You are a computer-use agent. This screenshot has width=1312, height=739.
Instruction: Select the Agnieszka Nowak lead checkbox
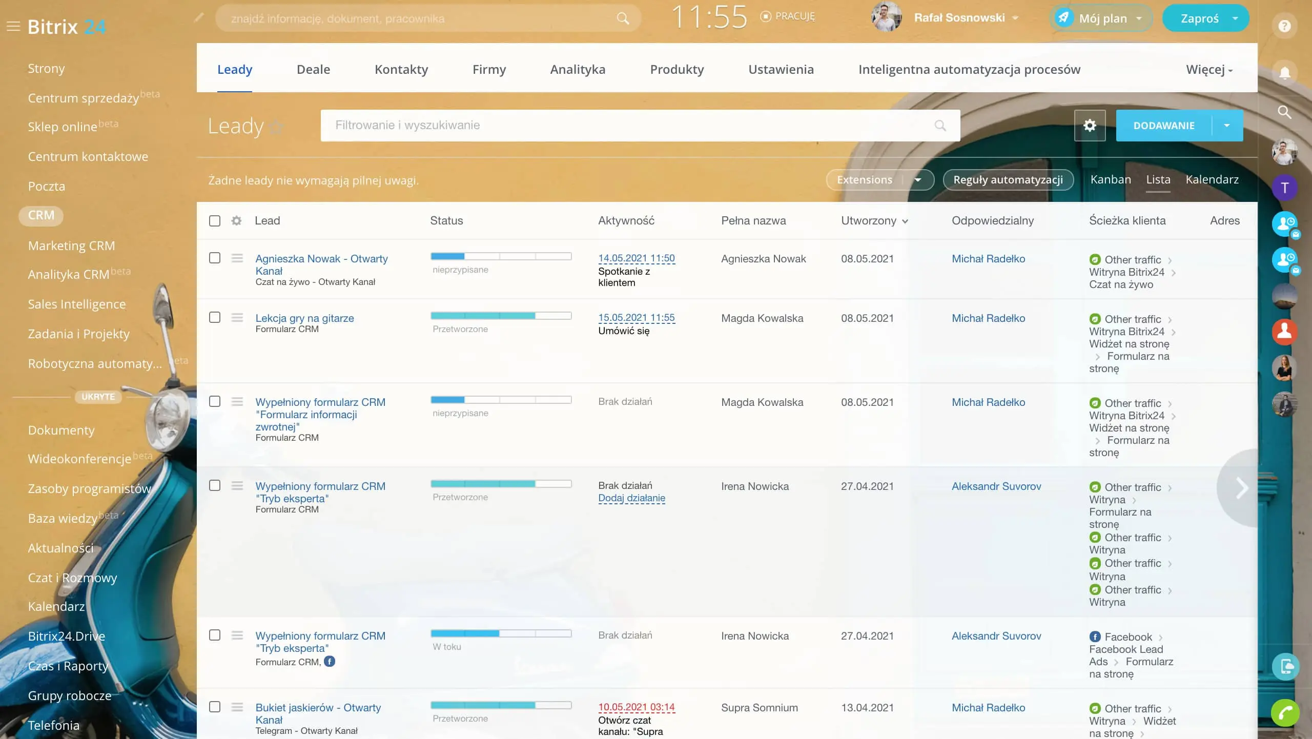[215, 258]
